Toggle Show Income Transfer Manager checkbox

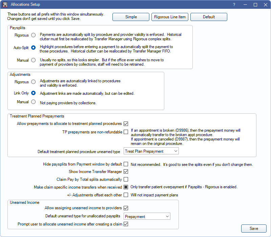pos(126,172)
